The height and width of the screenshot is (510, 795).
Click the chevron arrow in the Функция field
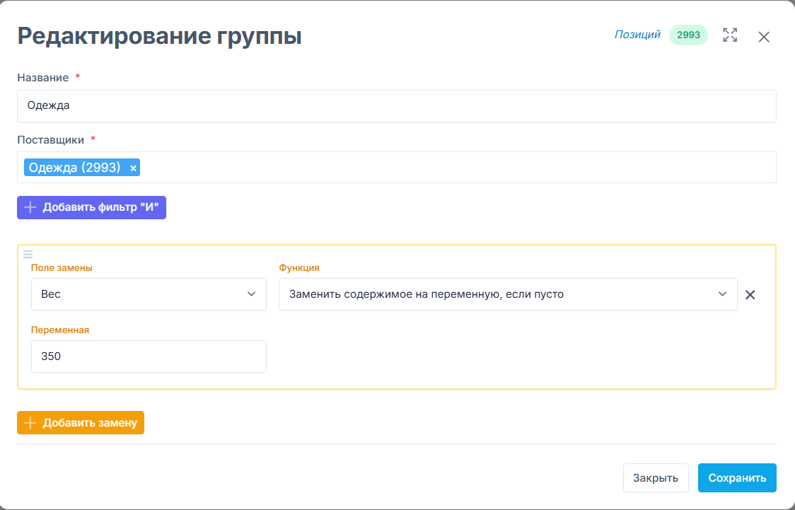pos(722,294)
